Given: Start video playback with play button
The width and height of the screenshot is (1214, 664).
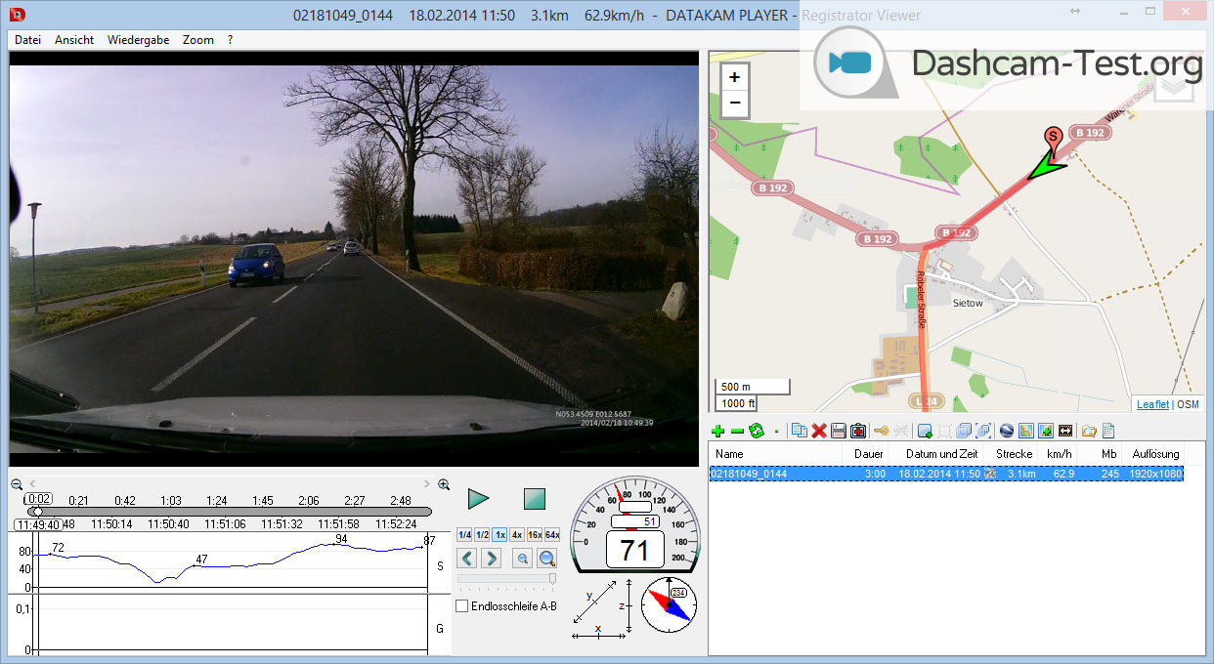Looking at the screenshot, I should [x=478, y=499].
